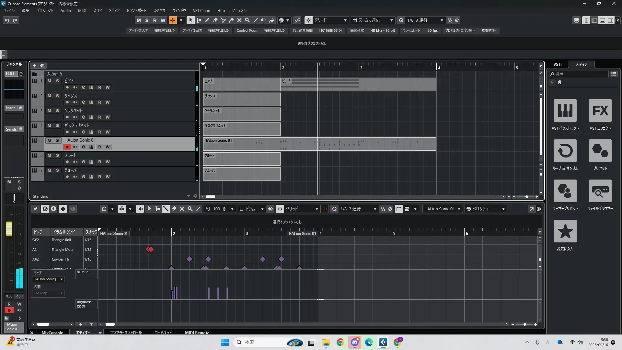Click the コードパッド tab button
This screenshot has height=350, width=622.
click(x=163, y=332)
